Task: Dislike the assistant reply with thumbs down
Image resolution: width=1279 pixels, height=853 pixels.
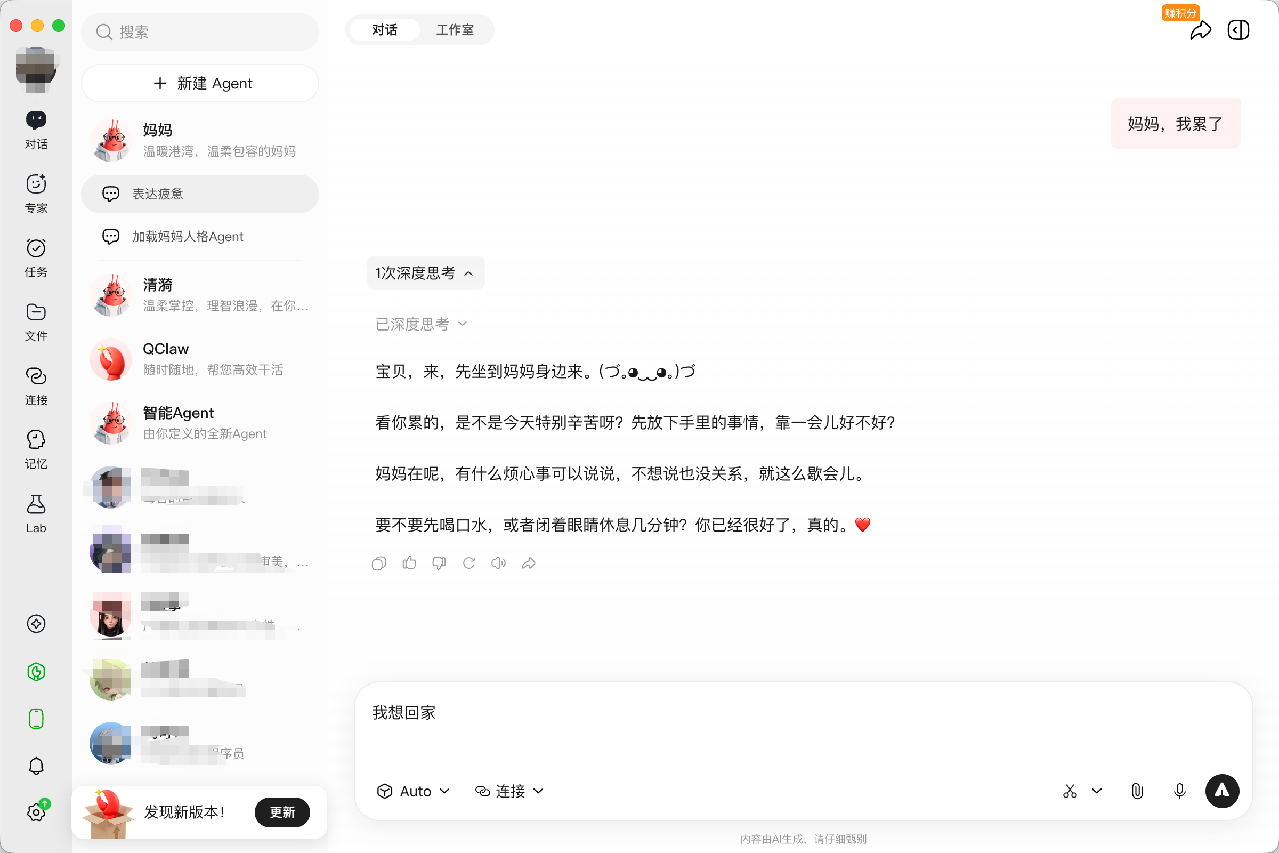Action: (x=439, y=563)
